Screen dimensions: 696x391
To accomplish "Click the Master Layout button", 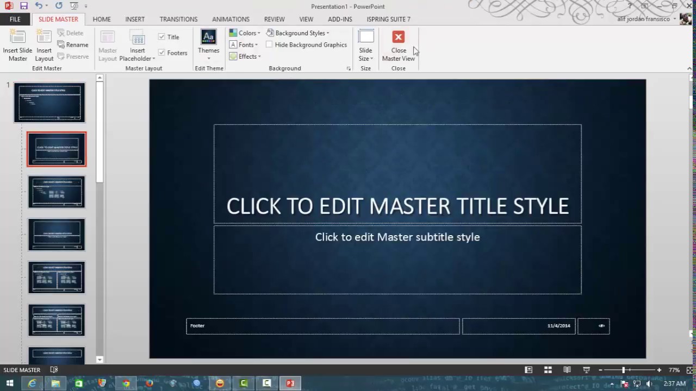I will coord(108,46).
